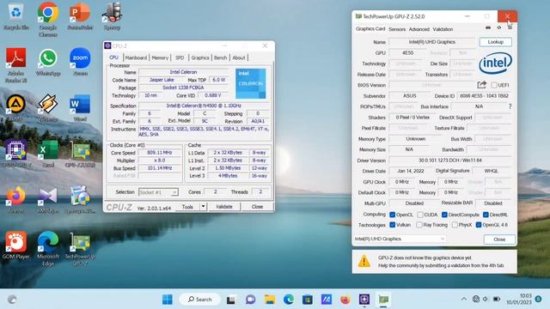Toggle the Ray Tracing checkbox
The height and width of the screenshot is (309, 550).
(x=419, y=225)
